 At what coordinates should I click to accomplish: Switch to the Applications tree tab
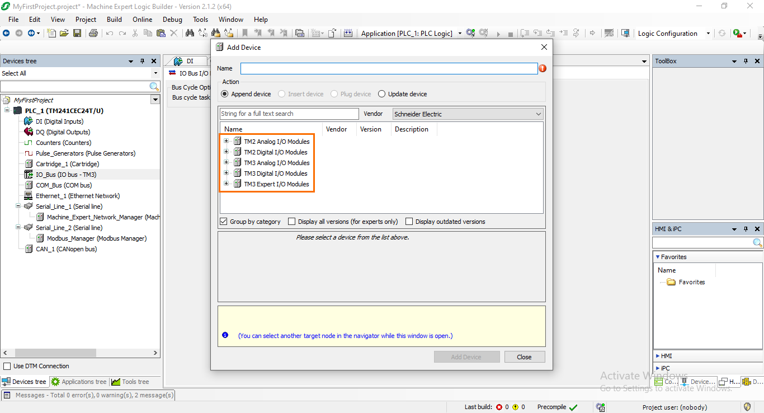click(x=79, y=382)
